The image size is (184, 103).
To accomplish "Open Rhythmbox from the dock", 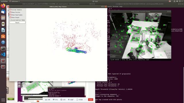I will (x=3, y=24).
